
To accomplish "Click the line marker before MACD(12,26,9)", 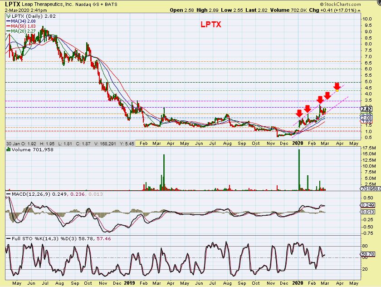I will [x=9, y=194].
